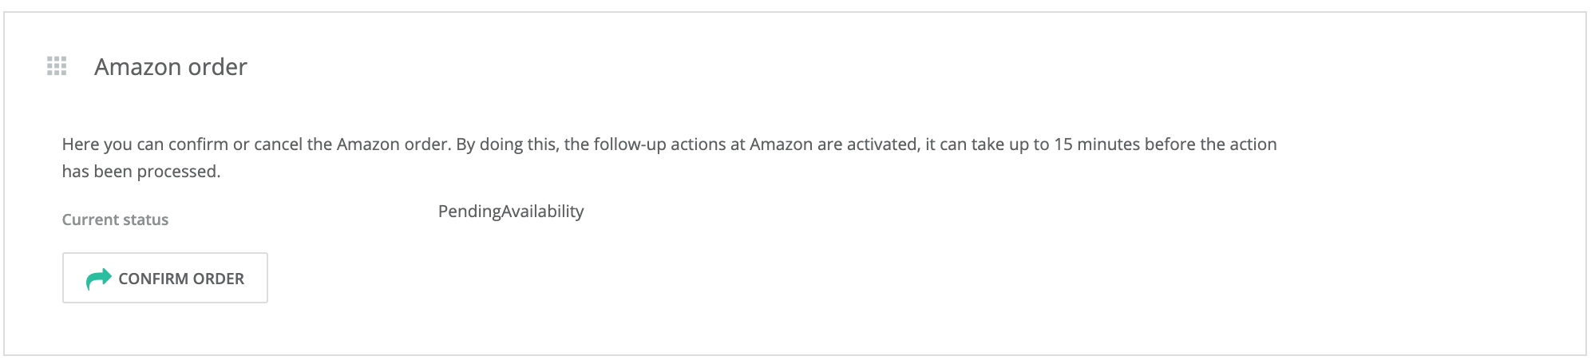Click the "Amazon order" panel heading
This screenshot has width=1595, height=364.
coord(170,67)
